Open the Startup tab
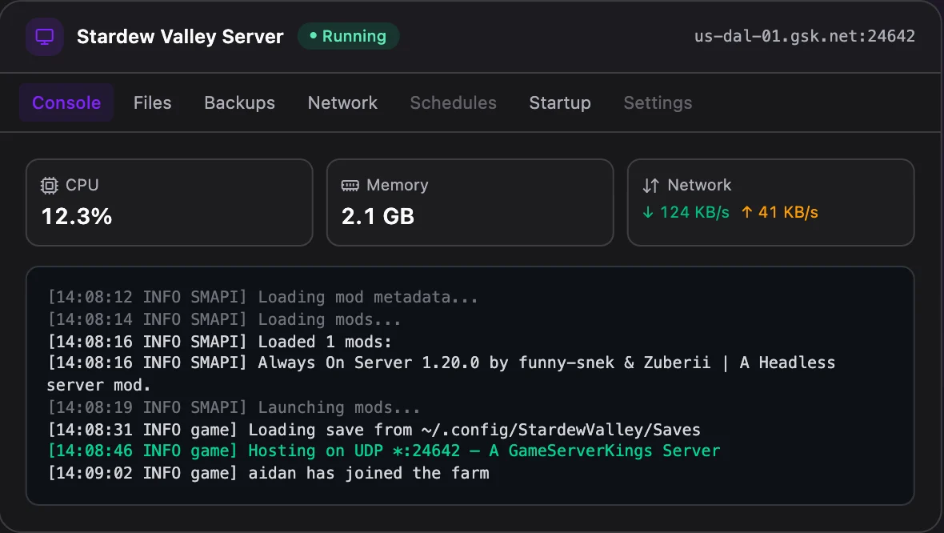 point(560,103)
